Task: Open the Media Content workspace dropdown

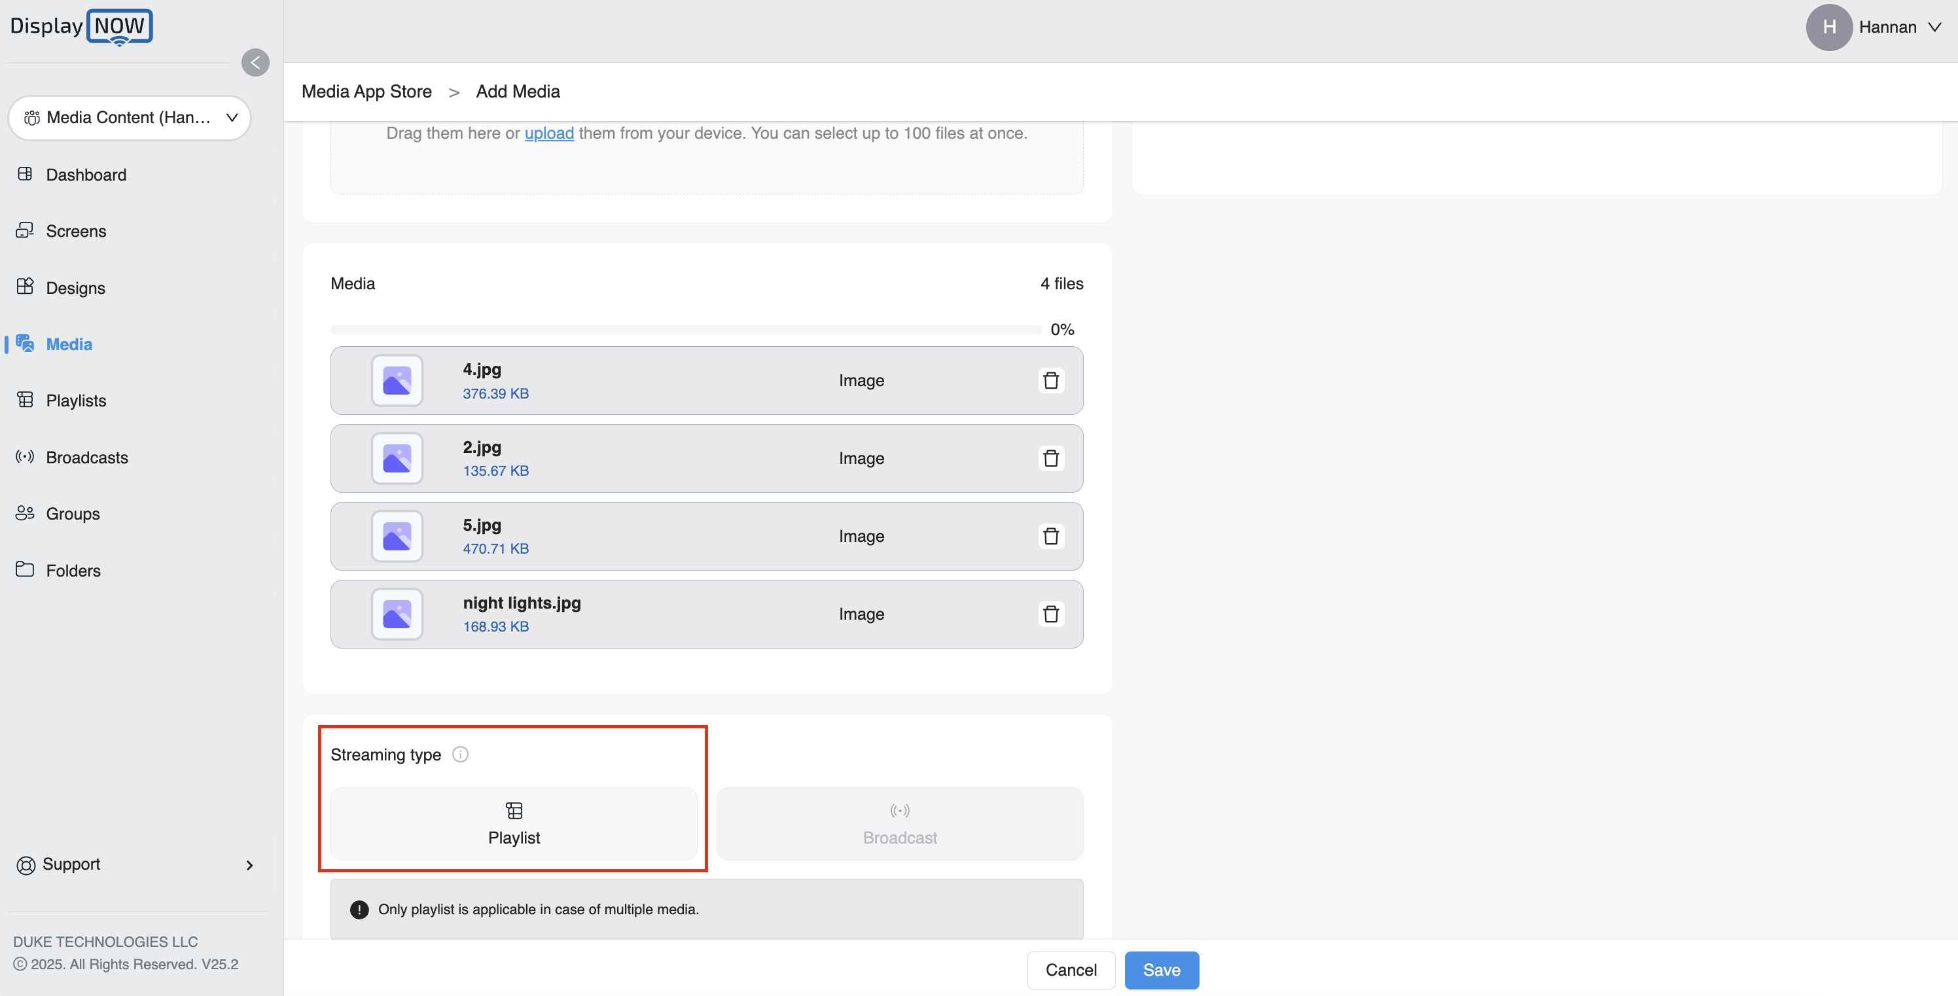Action: [x=129, y=118]
